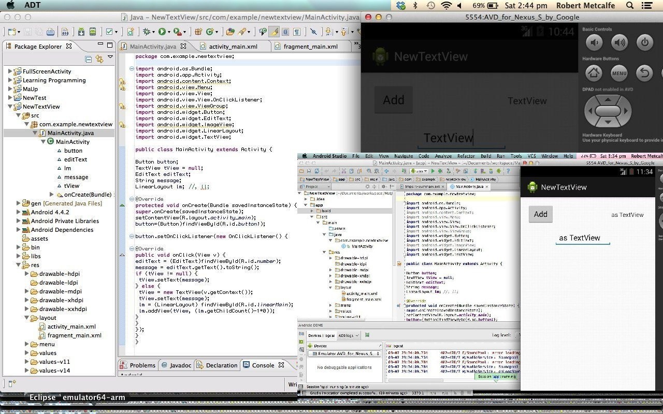Toggle Block Selection Mode in Eclipse toolbar

point(285,32)
